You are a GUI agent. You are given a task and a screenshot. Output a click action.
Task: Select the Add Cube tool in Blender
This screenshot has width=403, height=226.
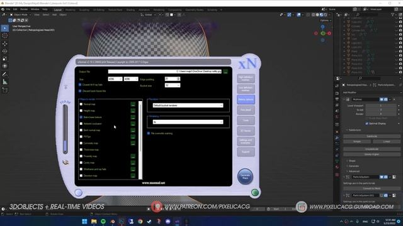(5, 90)
